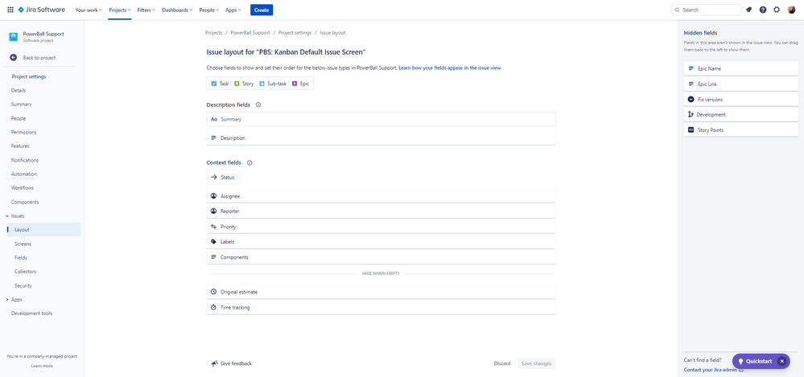The width and height of the screenshot is (804, 377).
Task: Close the Quickstart pill with X
Action: point(782,361)
